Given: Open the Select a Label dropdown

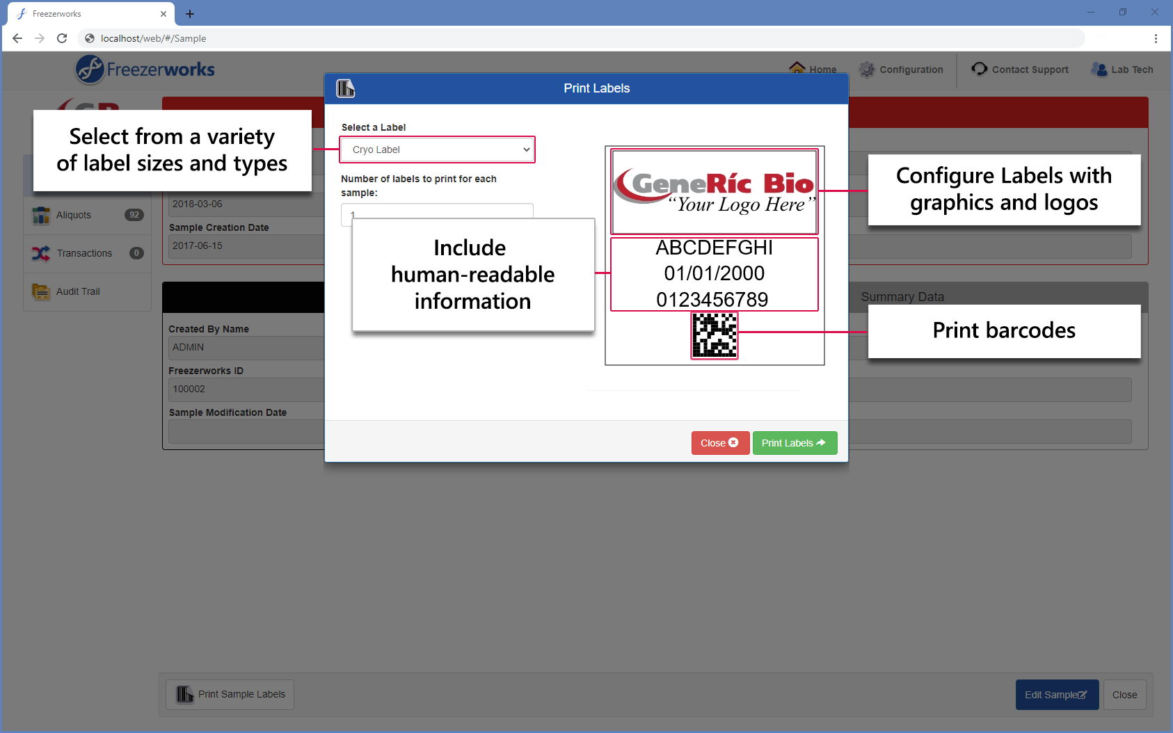Looking at the screenshot, I should 437,150.
